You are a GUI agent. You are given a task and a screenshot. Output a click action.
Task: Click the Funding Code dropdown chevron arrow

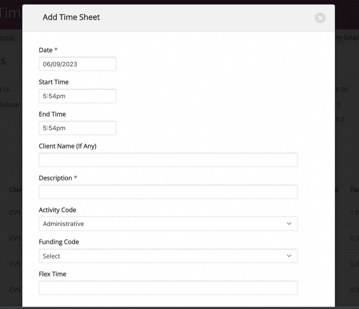click(289, 256)
